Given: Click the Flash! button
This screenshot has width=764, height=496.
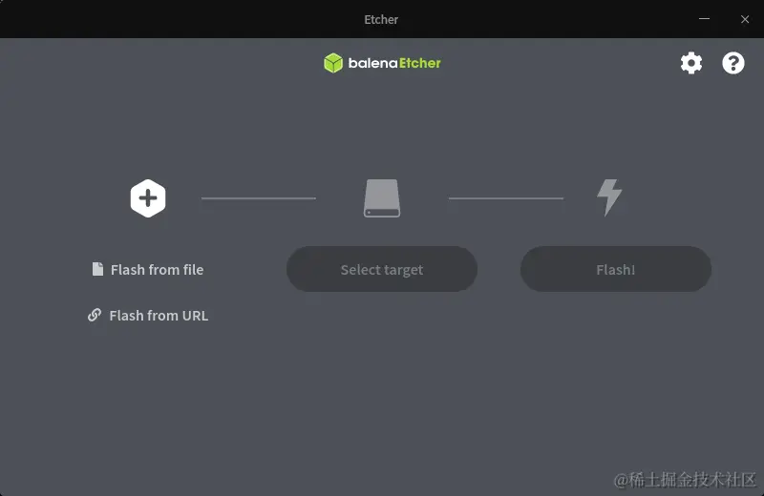Looking at the screenshot, I should point(616,269).
